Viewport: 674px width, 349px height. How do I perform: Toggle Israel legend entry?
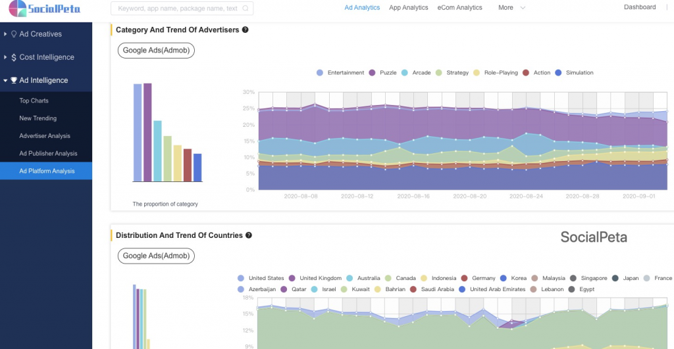coord(323,289)
